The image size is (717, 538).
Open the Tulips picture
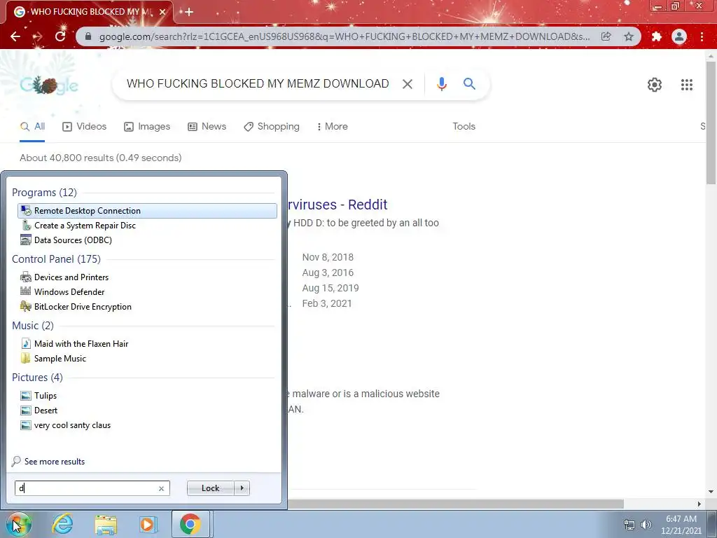(x=147, y=396)
